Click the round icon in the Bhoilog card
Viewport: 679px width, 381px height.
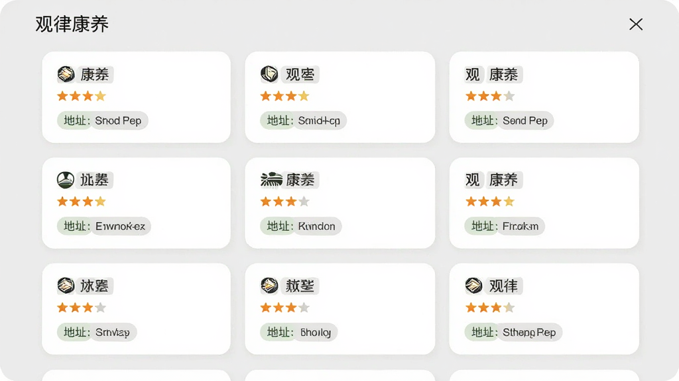pos(269,286)
